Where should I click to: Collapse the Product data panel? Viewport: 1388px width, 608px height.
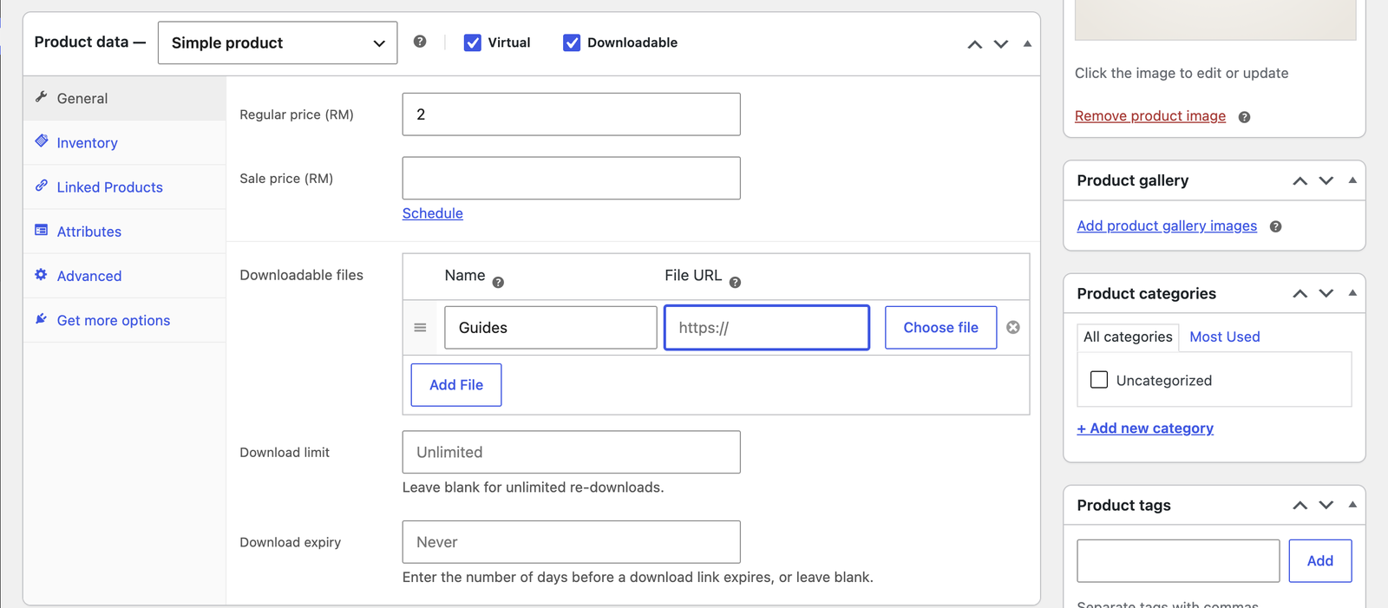[x=1027, y=43]
